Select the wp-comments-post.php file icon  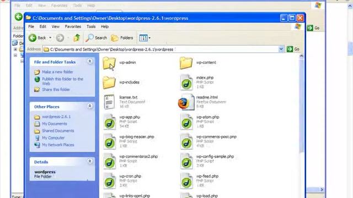point(186,142)
